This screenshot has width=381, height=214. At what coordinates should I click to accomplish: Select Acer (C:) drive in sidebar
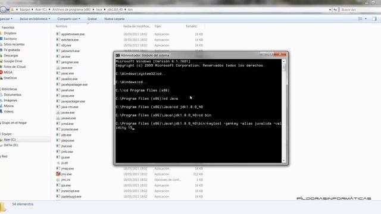click(10, 140)
